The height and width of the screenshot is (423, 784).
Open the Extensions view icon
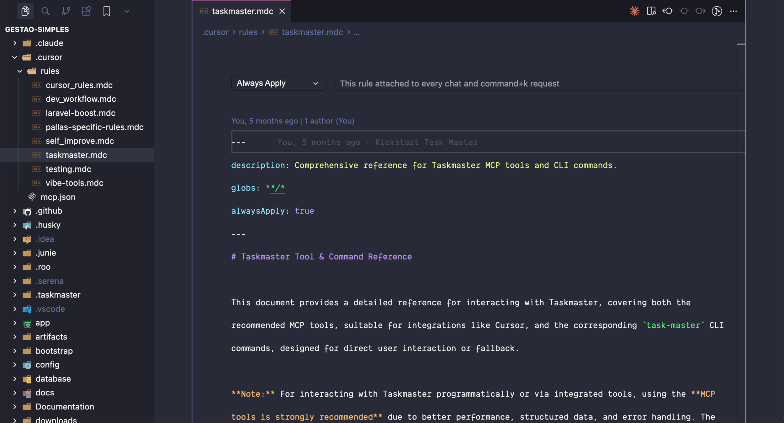(86, 11)
